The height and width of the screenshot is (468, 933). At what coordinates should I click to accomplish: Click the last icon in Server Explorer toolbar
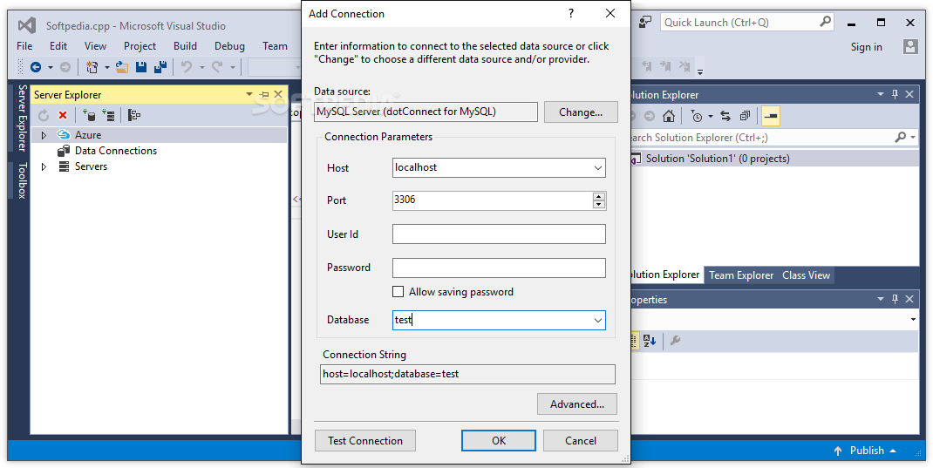click(x=134, y=115)
